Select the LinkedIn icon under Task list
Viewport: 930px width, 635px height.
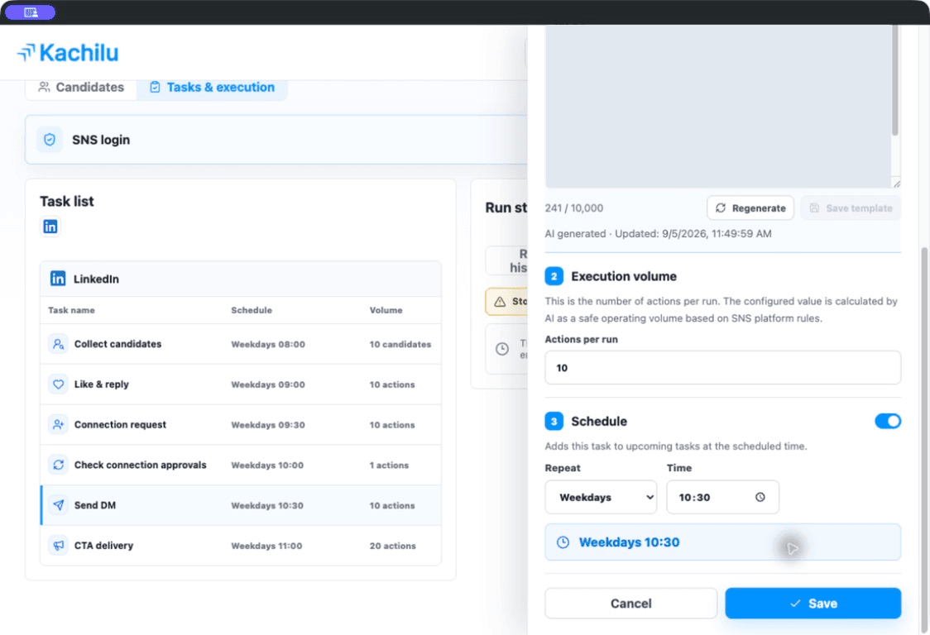point(50,227)
